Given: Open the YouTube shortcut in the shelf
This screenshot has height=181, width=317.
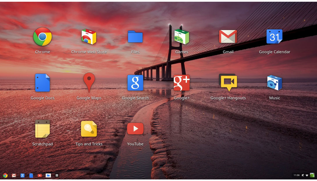Looking at the screenshot, I should click(x=40, y=175).
